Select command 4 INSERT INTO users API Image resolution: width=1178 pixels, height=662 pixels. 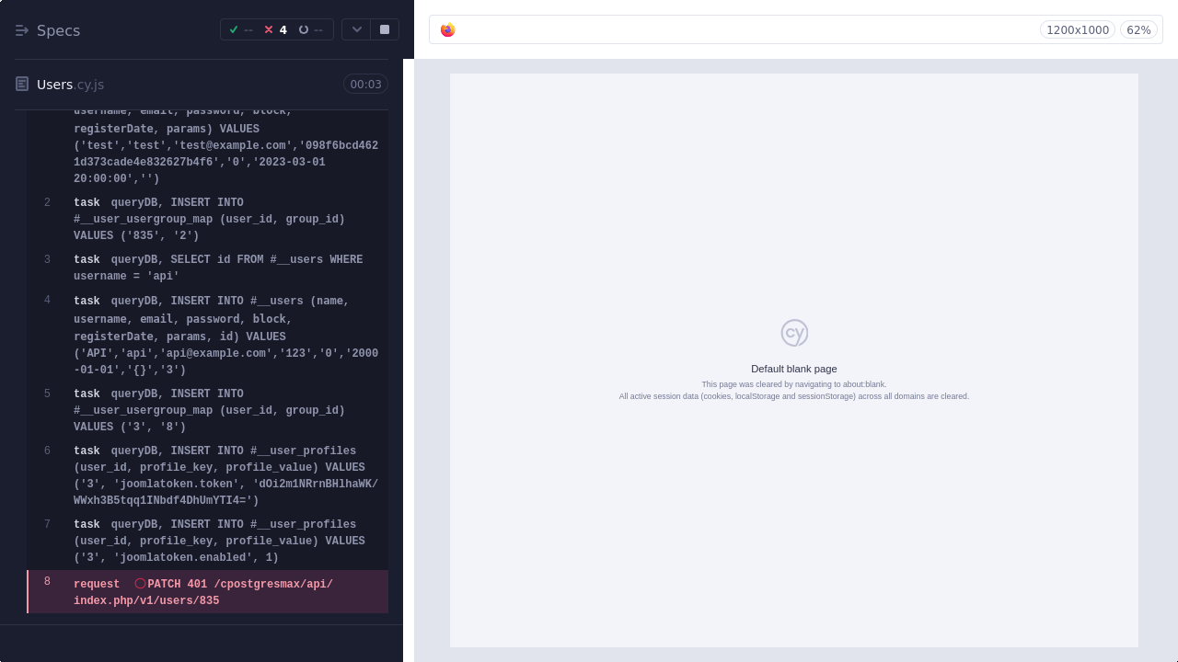(208, 336)
